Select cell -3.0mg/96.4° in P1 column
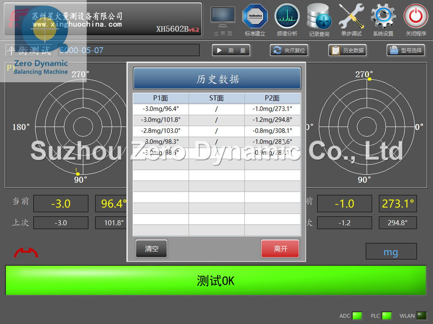 coord(161,109)
